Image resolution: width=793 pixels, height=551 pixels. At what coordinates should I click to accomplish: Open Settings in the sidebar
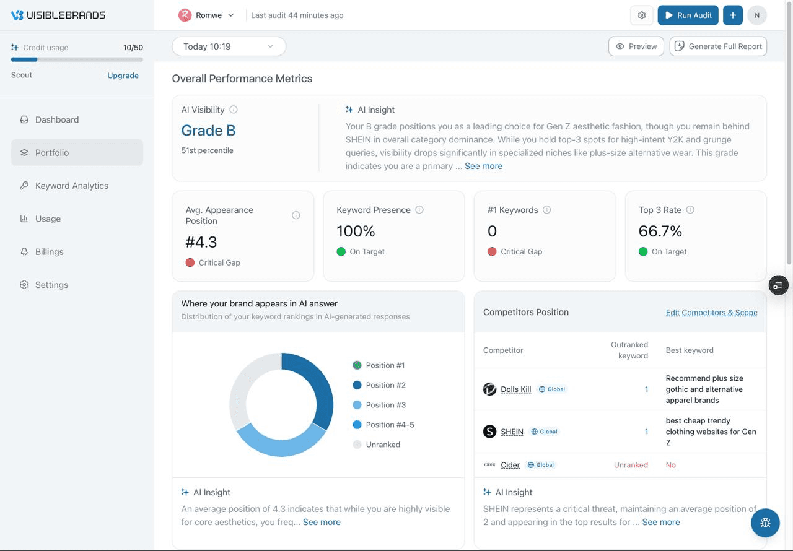point(77,285)
